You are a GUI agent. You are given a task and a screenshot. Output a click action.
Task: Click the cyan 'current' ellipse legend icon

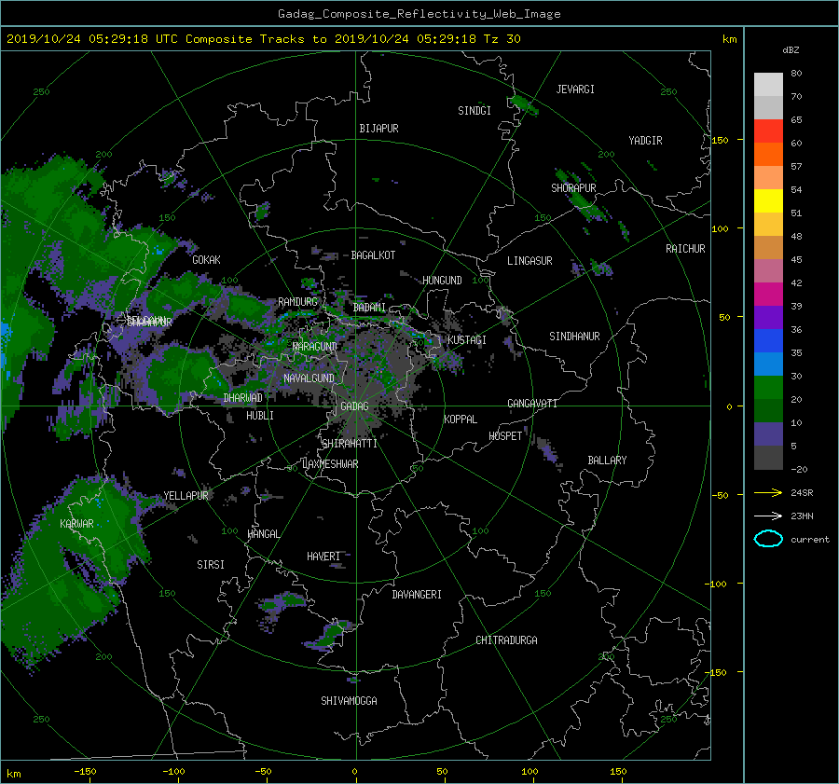tap(768, 539)
